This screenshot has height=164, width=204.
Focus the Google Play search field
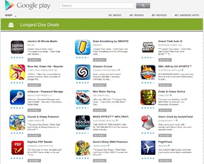point(96,6)
